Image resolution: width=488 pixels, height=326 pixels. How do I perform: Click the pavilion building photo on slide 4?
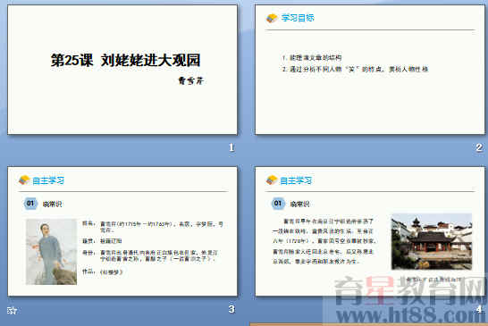click(432, 241)
